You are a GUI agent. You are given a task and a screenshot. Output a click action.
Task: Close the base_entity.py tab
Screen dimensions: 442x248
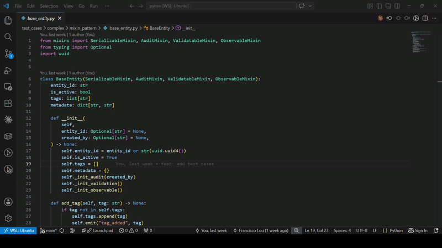pos(60,18)
